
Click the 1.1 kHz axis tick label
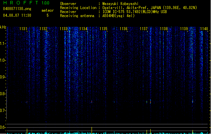pos(3,44)
